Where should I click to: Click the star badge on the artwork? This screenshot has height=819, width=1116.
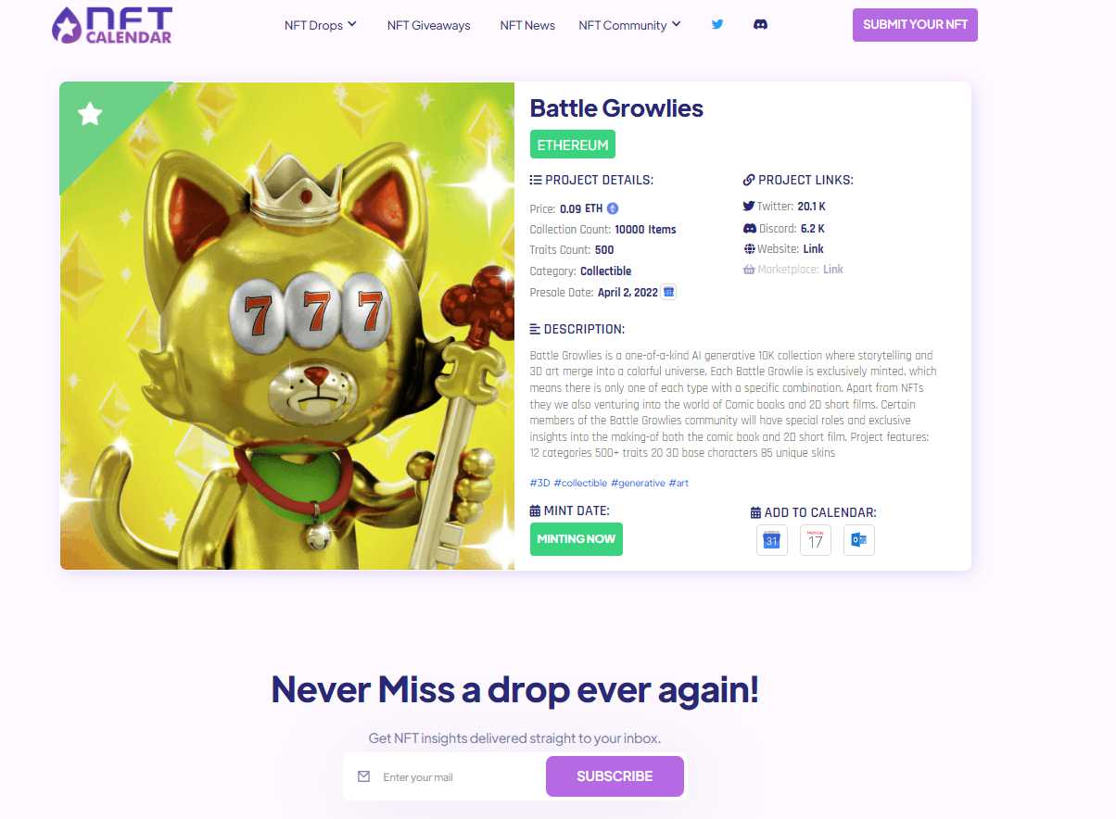pyautogui.click(x=90, y=114)
